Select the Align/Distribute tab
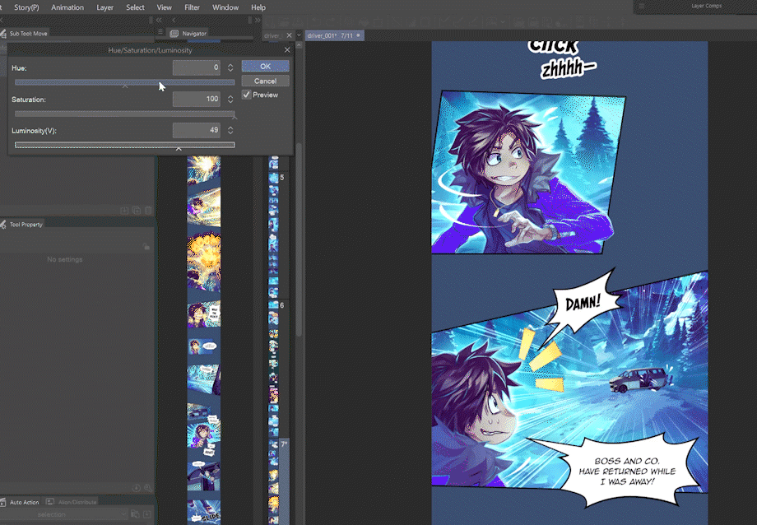The image size is (757, 525). coord(72,502)
